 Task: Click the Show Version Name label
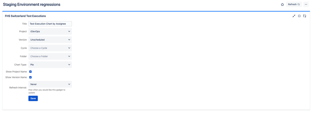tap(16, 77)
